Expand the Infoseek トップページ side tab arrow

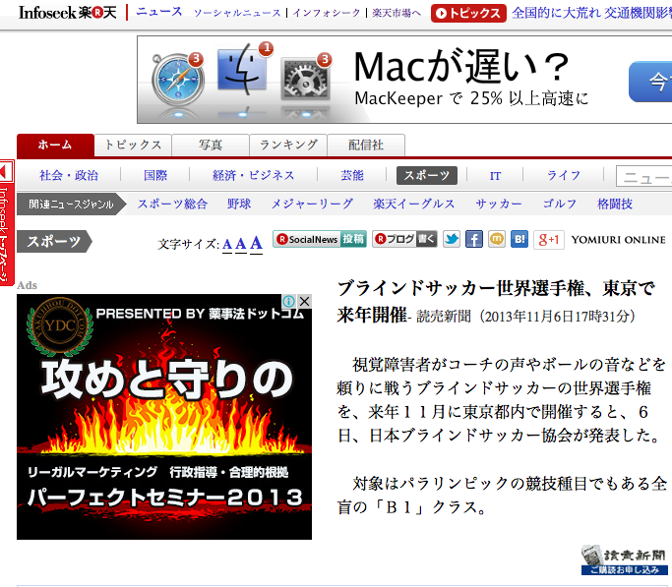coord(7,172)
